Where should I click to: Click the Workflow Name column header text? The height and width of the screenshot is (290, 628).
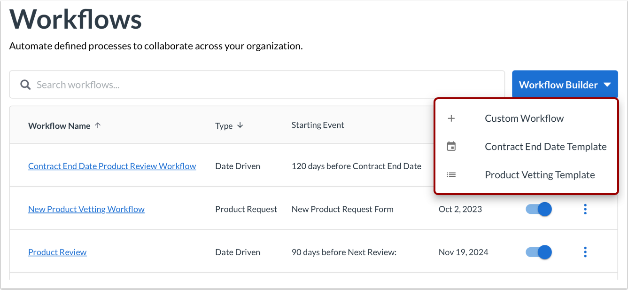pos(59,125)
